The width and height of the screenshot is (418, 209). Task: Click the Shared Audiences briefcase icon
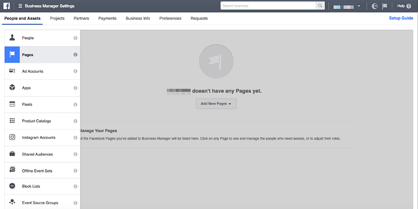click(x=12, y=154)
